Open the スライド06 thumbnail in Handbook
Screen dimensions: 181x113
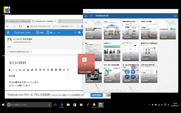pyautogui.click(x=112, y=73)
